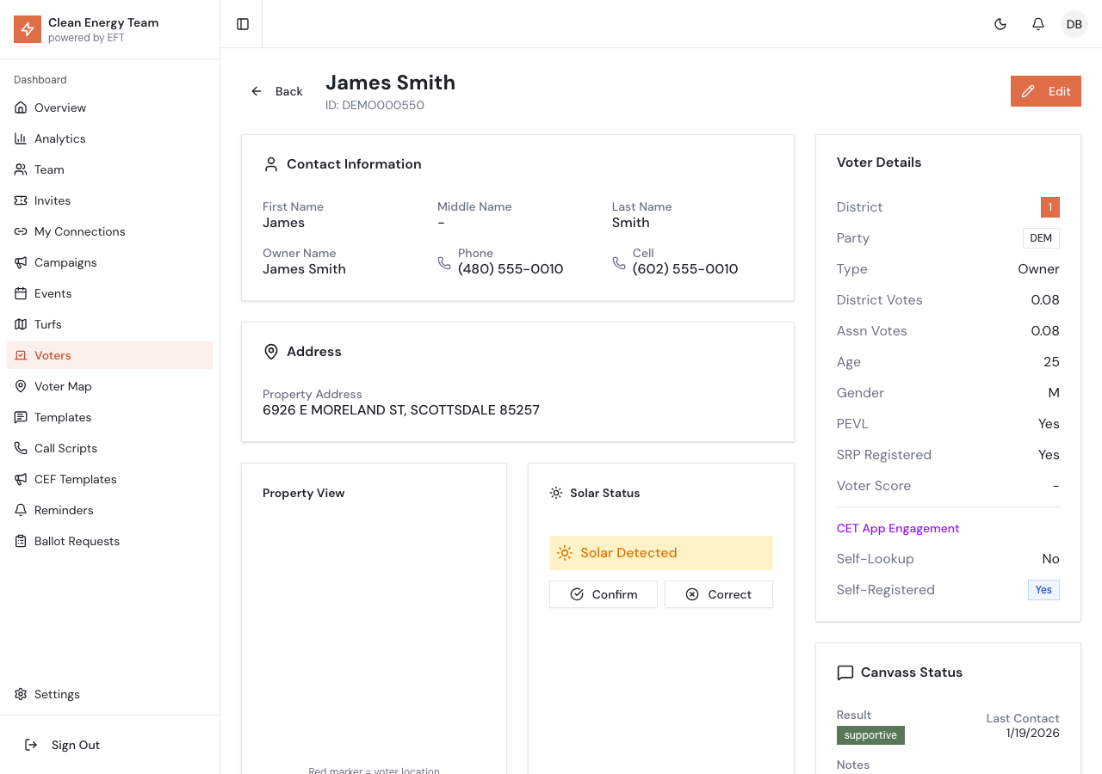Sign out of the dashboard
This screenshot has height=774, width=1102.
point(75,745)
